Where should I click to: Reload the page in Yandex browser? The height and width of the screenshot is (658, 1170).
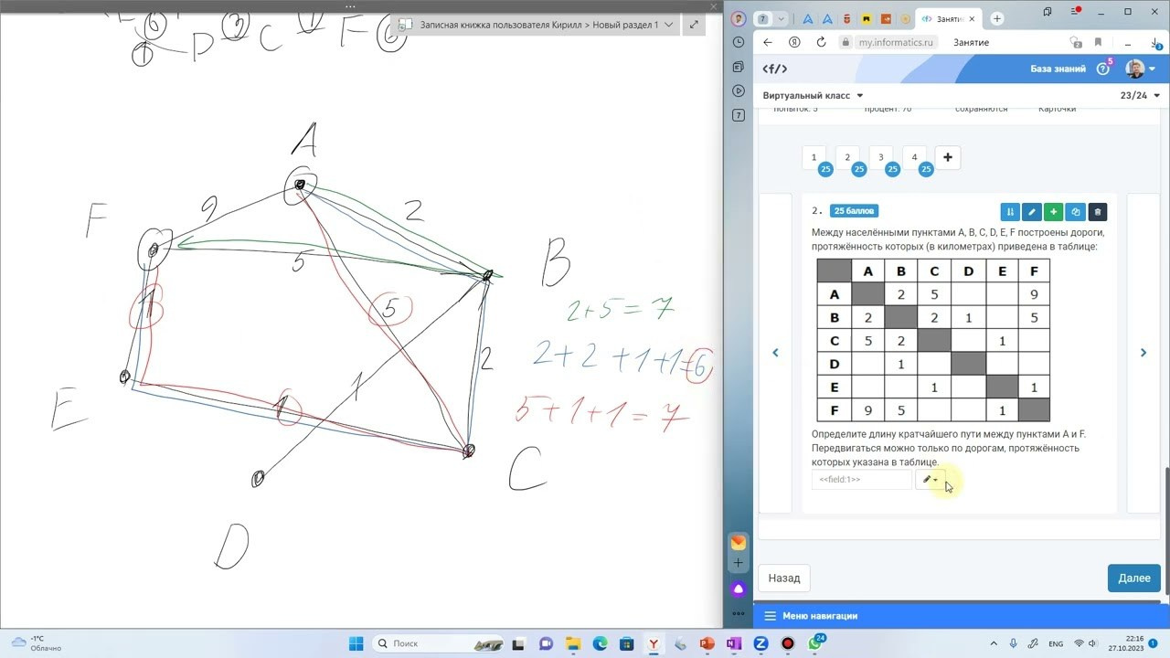pos(821,42)
